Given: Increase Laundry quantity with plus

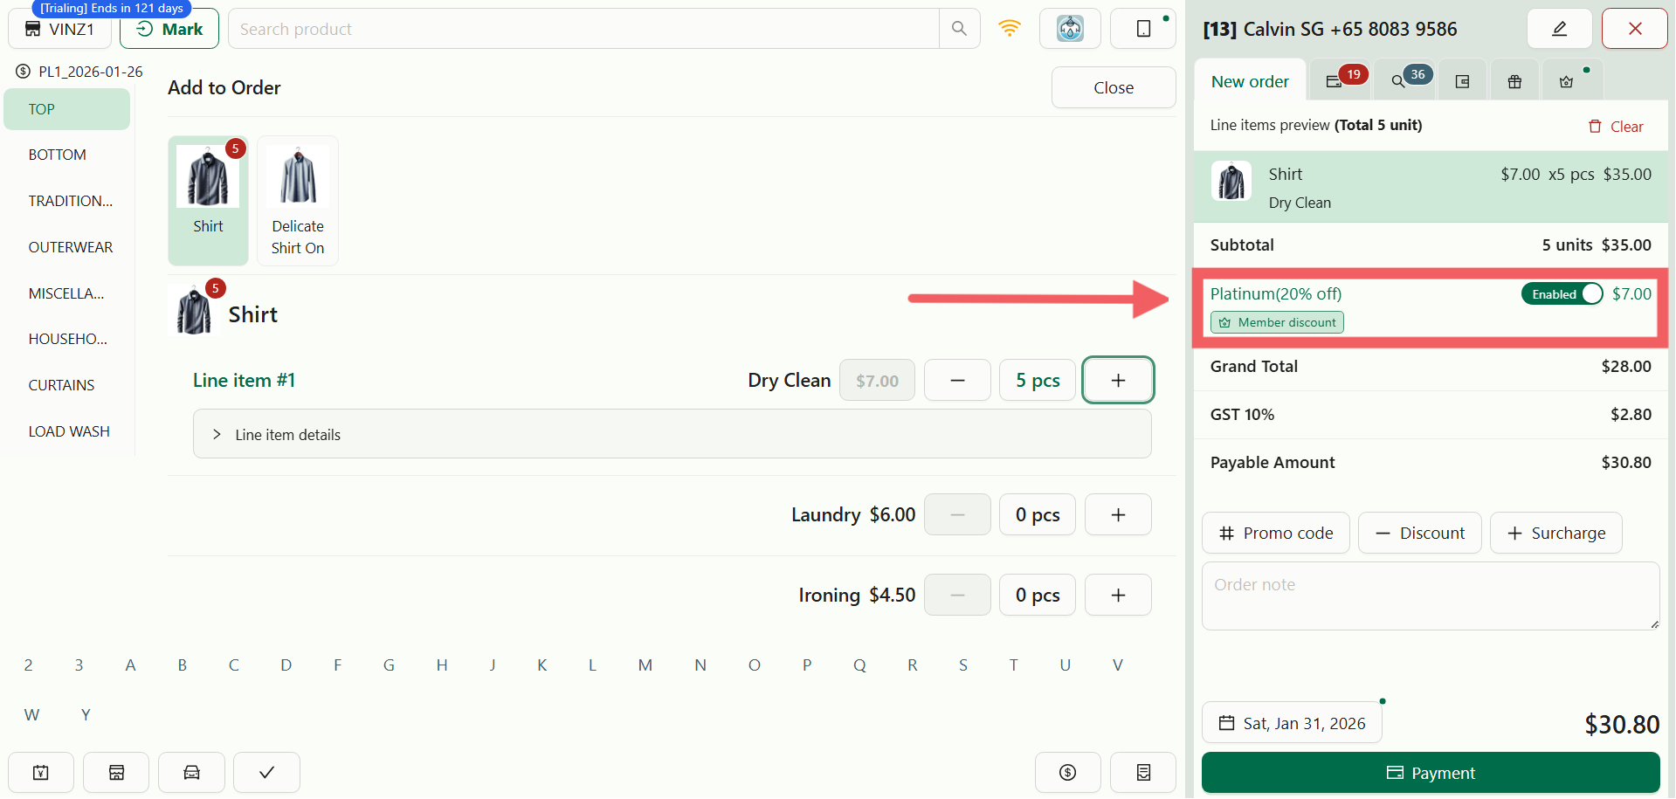Looking at the screenshot, I should (x=1118, y=514).
